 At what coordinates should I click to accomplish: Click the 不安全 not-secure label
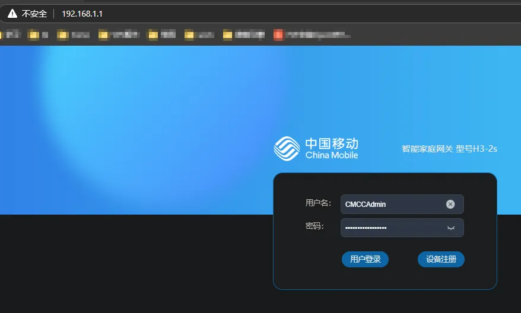(34, 14)
